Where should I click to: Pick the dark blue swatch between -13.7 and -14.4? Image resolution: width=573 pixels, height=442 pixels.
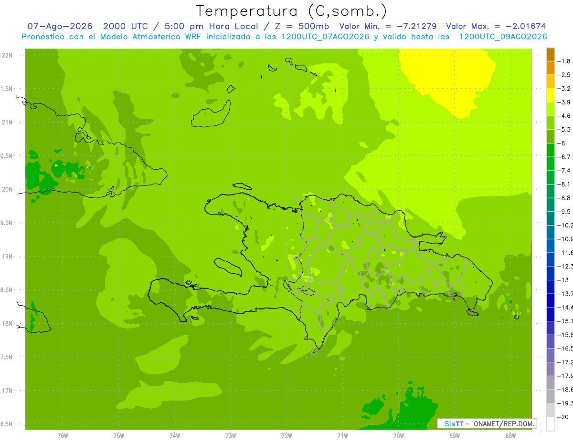[x=551, y=300]
